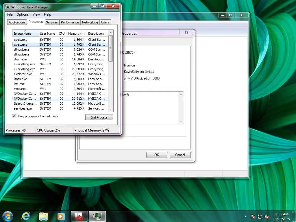Show hidden tray icons arrow
The image size is (296, 222).
[x=246, y=217]
